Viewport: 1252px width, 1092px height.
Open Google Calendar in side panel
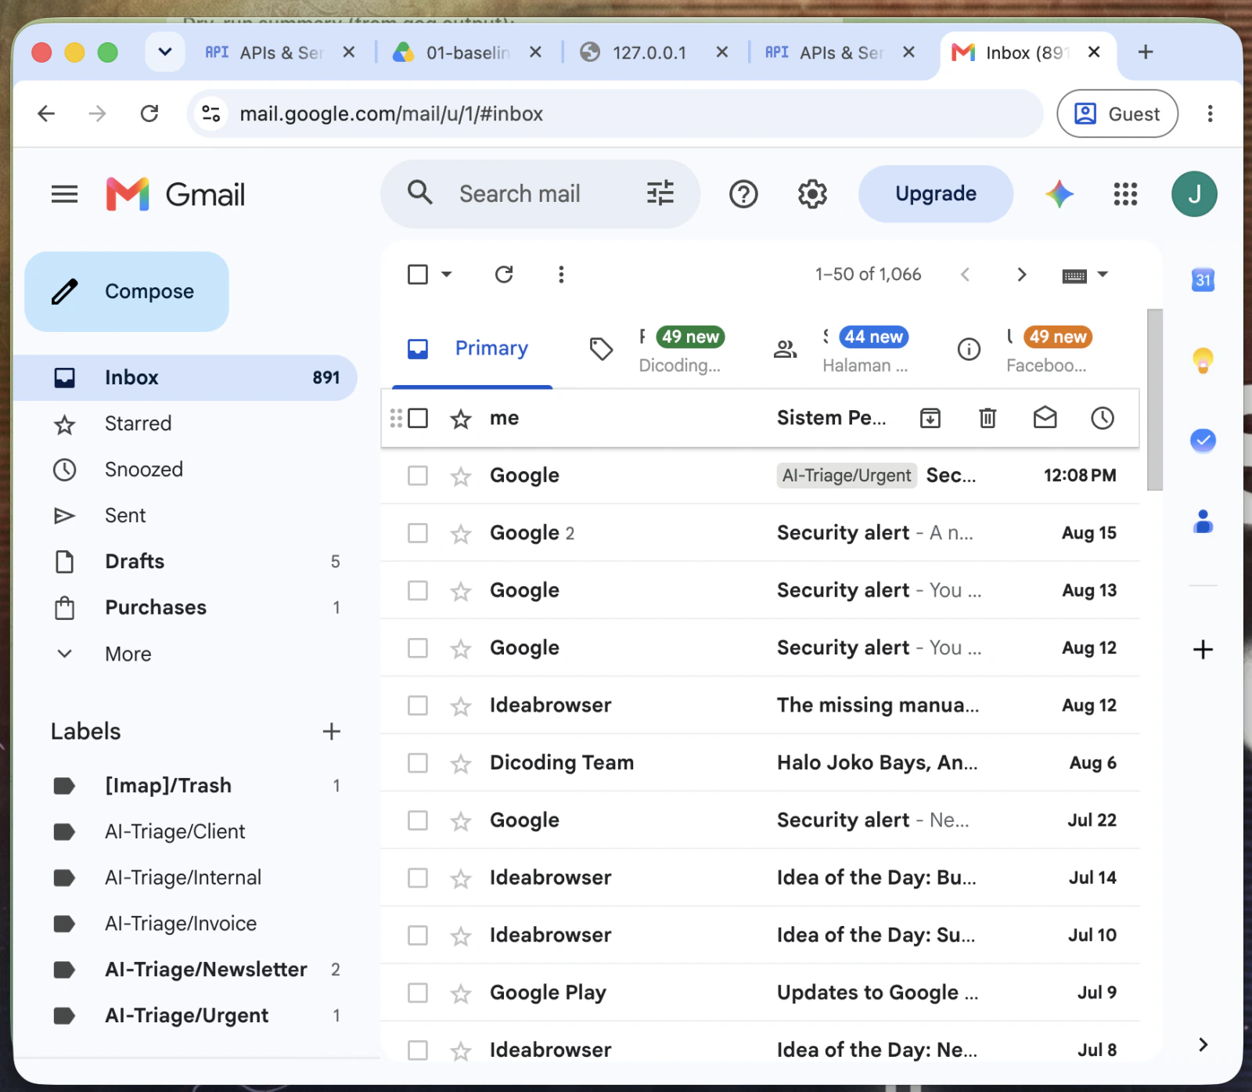coord(1203,279)
